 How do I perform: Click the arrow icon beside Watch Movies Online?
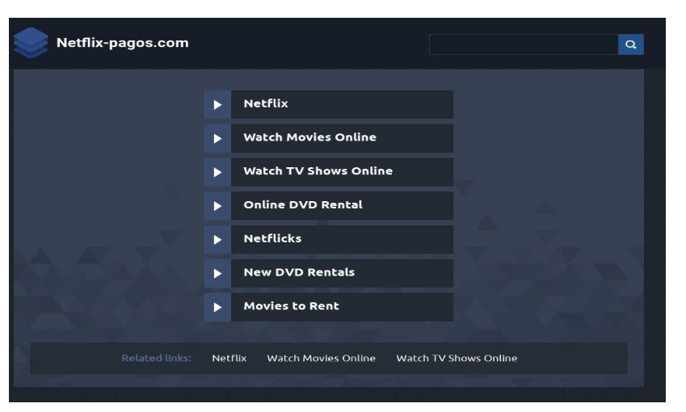coord(217,138)
